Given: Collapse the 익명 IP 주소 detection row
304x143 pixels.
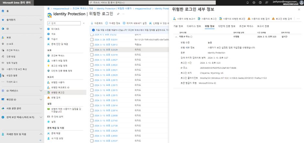Looking at the screenshot, I should [x=176, y=37].
